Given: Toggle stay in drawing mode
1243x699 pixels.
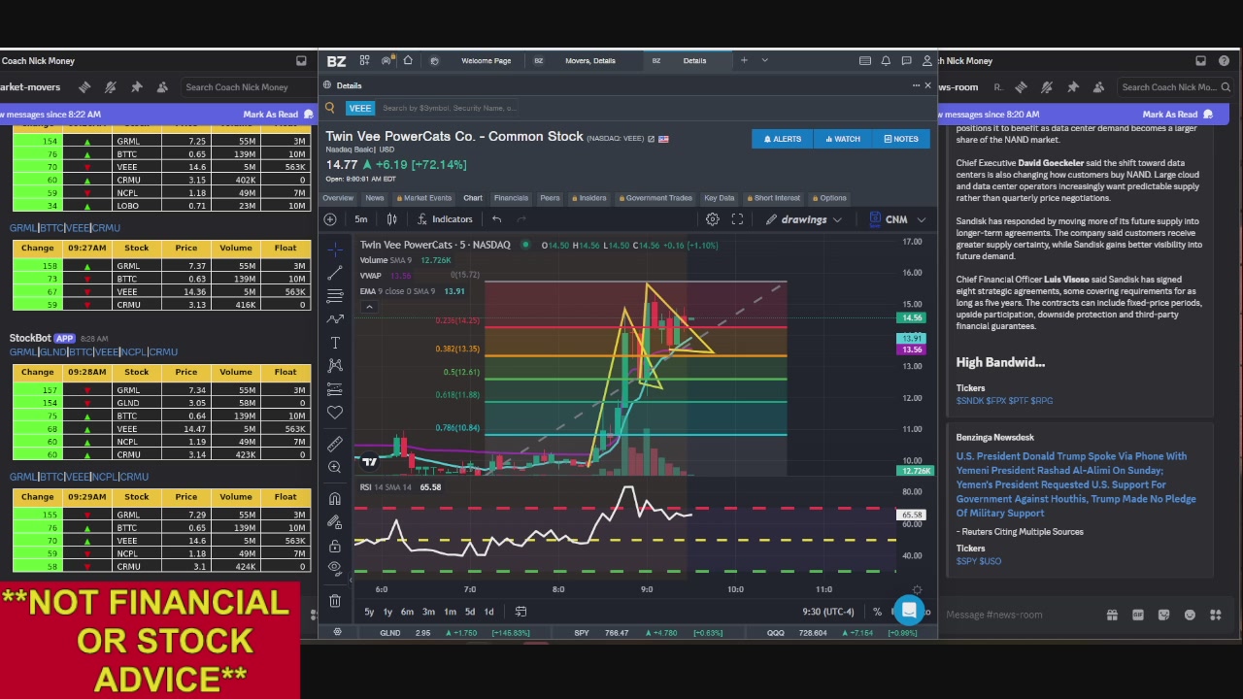Looking at the screenshot, I should (335, 522).
